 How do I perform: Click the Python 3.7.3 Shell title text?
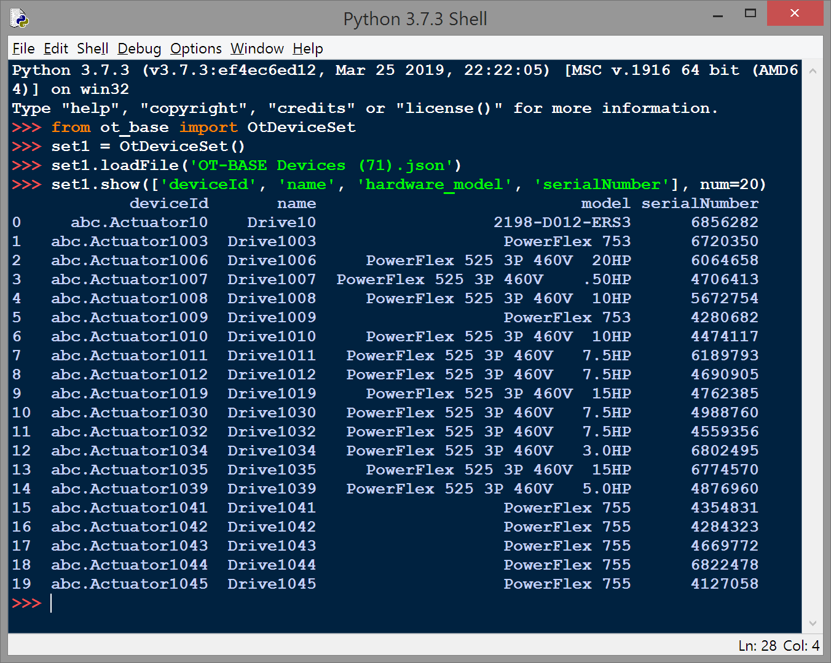click(x=415, y=19)
